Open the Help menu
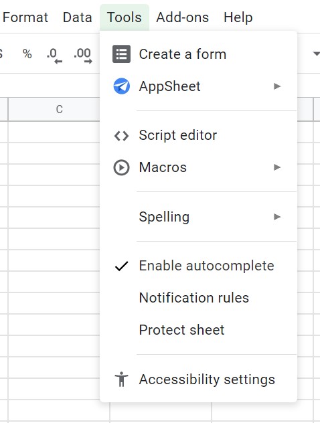Screen dimensions: 320x423 238,17
